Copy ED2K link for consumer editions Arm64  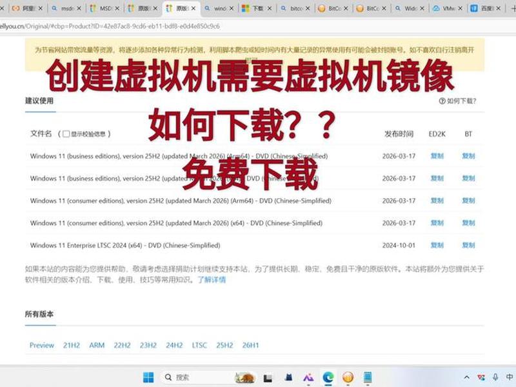[437, 201]
